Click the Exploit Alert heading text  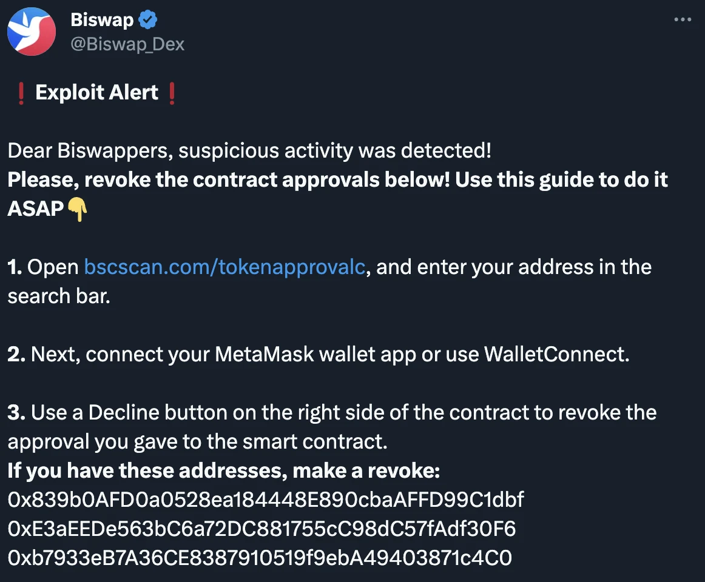[97, 92]
